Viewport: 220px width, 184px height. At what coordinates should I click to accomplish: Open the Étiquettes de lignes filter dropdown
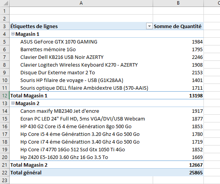coord(149,26)
